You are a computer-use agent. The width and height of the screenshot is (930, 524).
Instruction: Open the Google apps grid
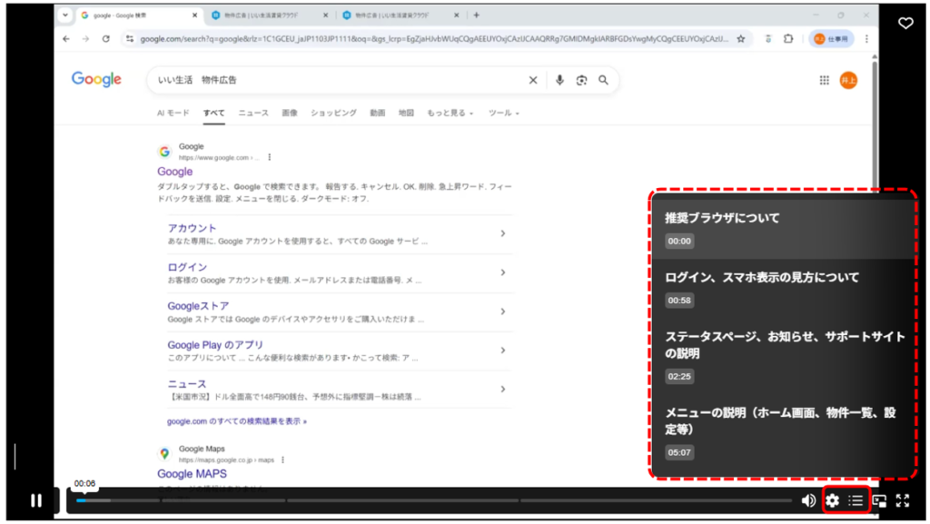point(825,80)
